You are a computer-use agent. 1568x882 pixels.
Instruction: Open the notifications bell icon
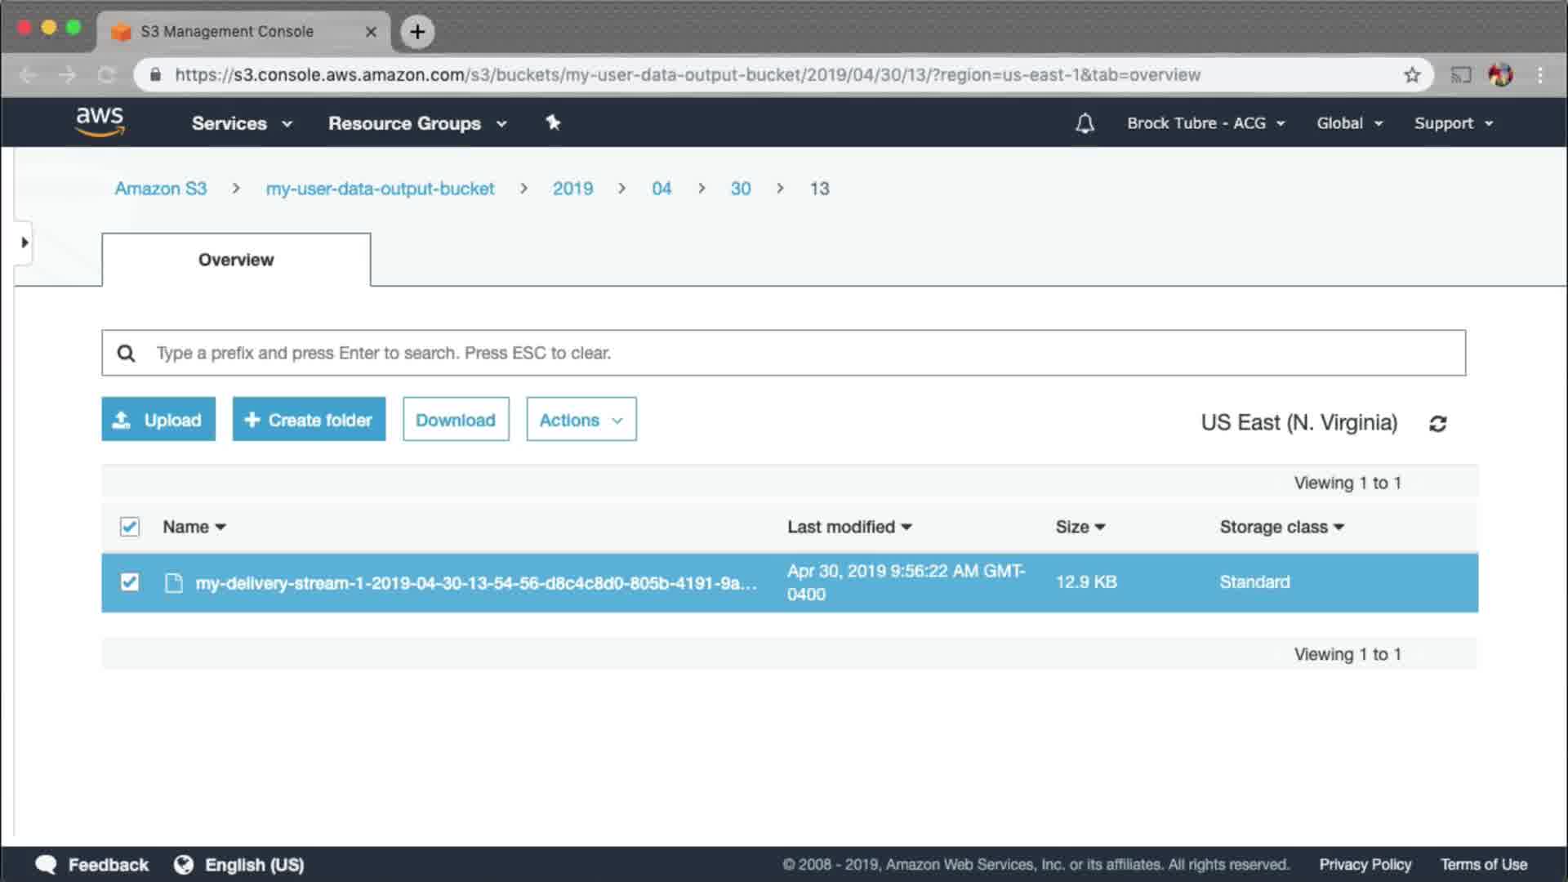click(x=1085, y=123)
